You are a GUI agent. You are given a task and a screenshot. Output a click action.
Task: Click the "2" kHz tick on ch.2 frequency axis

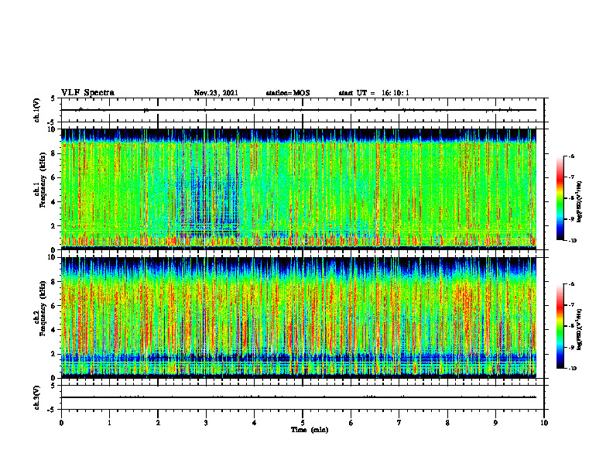(x=54, y=354)
